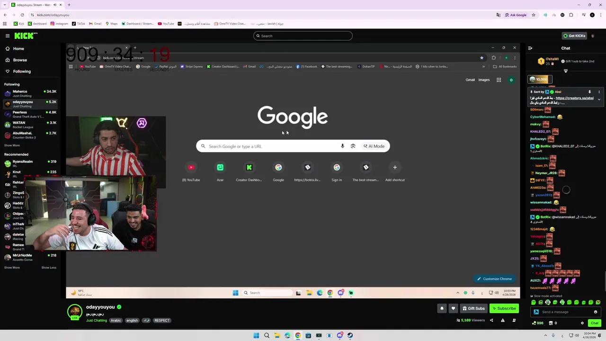Click the notification bell under the stream
606x341 pixels.
pos(442,308)
